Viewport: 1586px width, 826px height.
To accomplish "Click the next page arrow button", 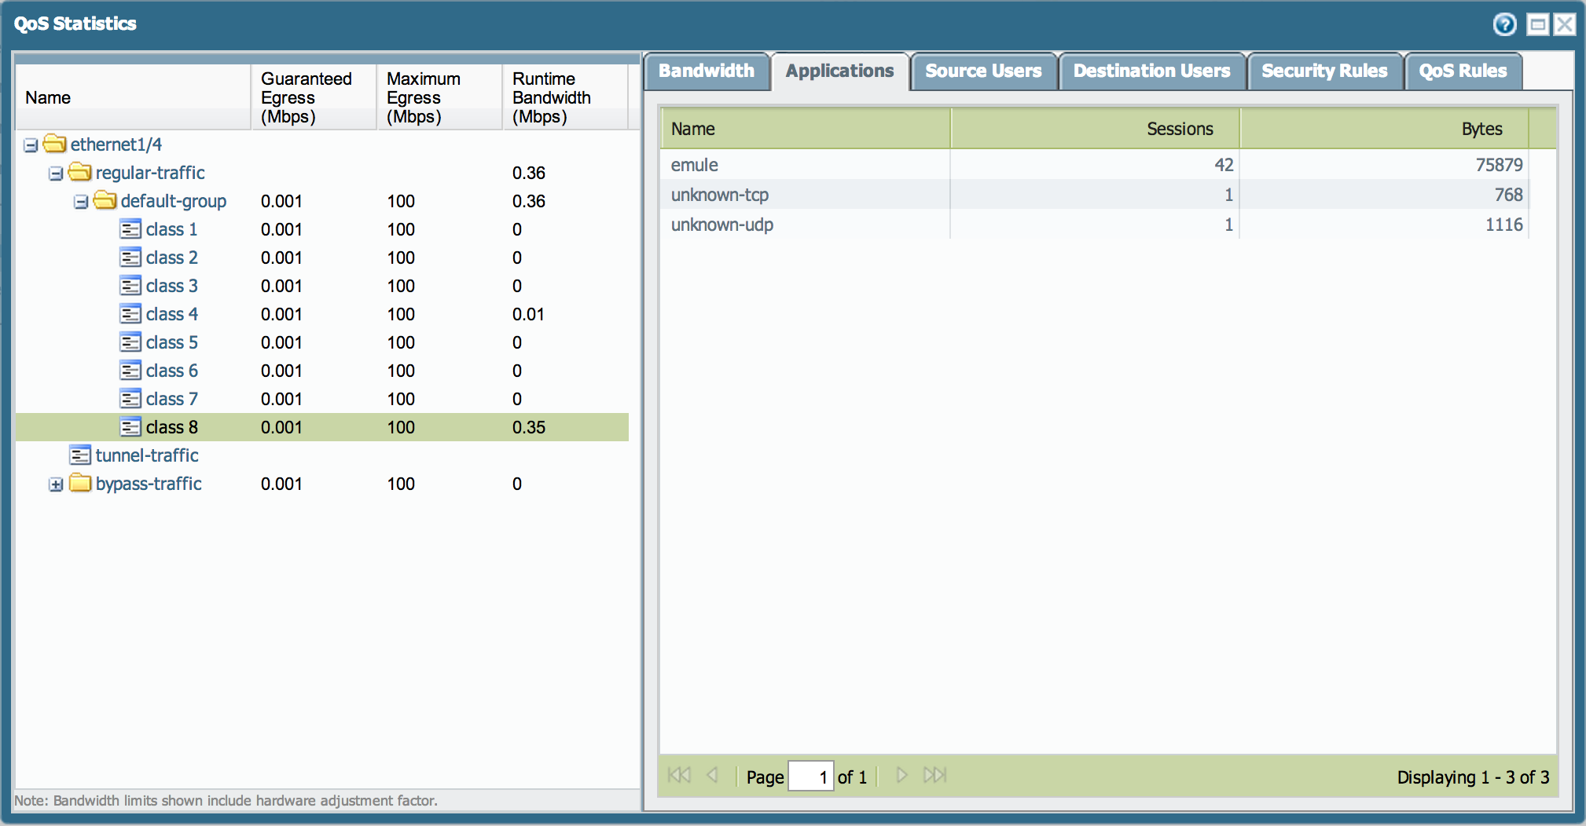I will coord(901,776).
